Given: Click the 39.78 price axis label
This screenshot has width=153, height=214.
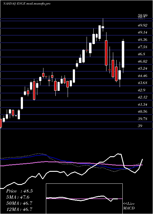Looking at the screenshot, I should point(143,119).
